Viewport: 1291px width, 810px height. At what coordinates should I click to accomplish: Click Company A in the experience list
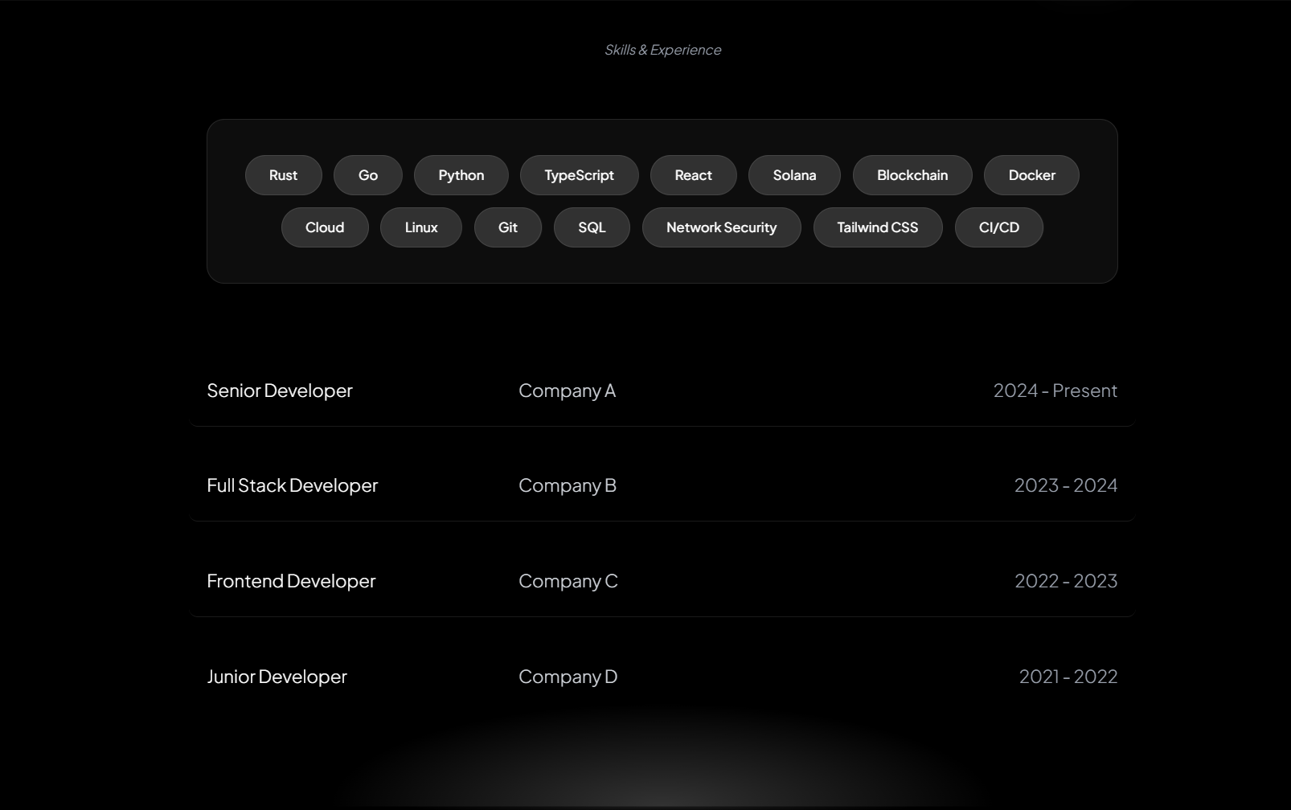click(x=567, y=391)
